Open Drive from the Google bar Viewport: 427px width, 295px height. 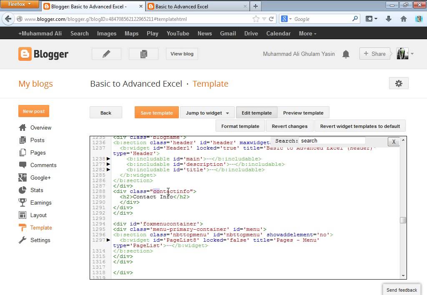pos(251,33)
